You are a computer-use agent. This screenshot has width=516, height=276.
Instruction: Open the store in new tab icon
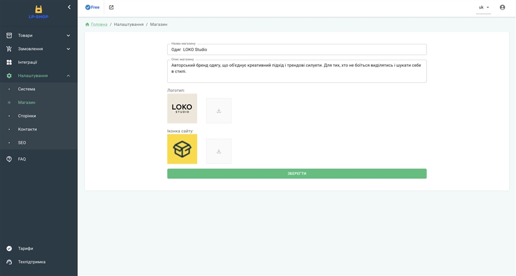111,7
